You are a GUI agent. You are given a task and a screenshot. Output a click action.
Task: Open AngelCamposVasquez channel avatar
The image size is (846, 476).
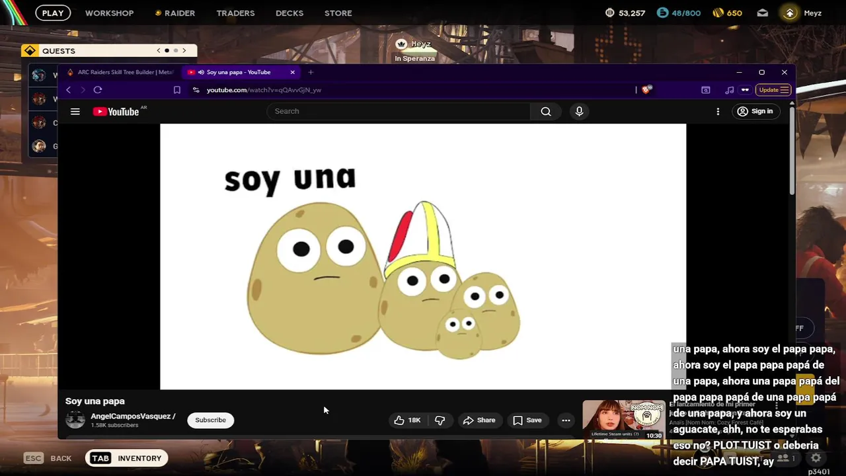point(75,420)
